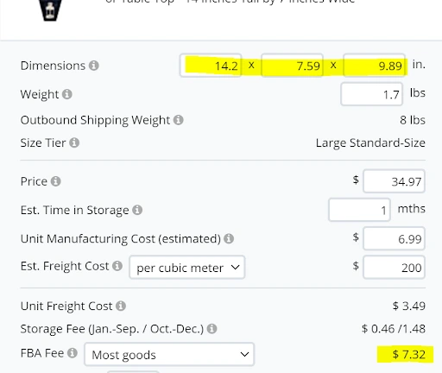
Task: Expand the Most goods FBA dropdown
Action: [x=169, y=354]
